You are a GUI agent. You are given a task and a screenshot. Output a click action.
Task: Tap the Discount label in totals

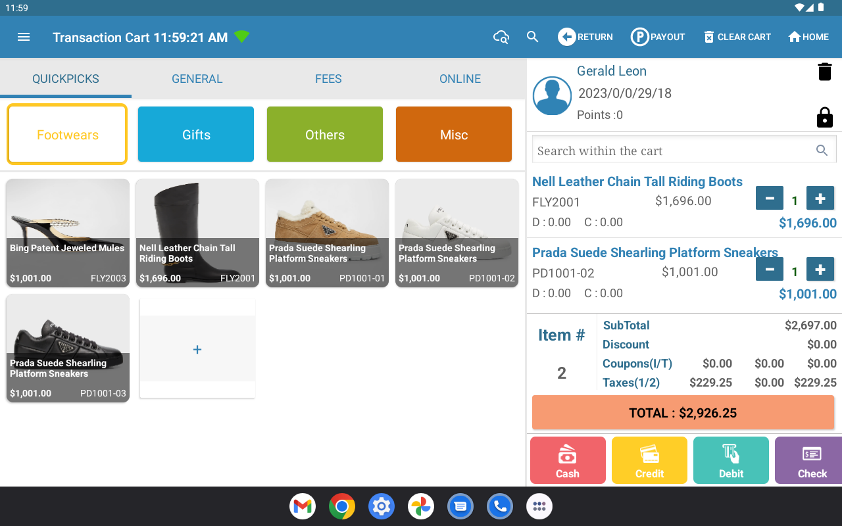click(x=626, y=345)
